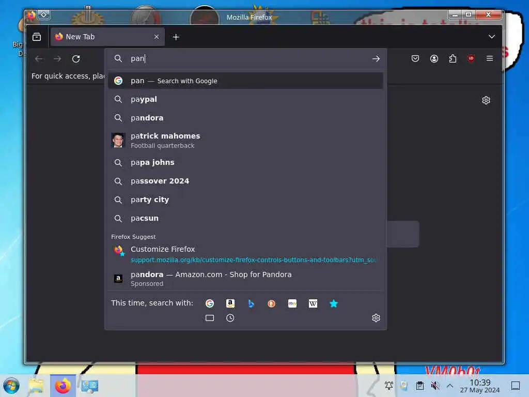Go forward one page
This screenshot has height=397, width=529.
coord(57,59)
